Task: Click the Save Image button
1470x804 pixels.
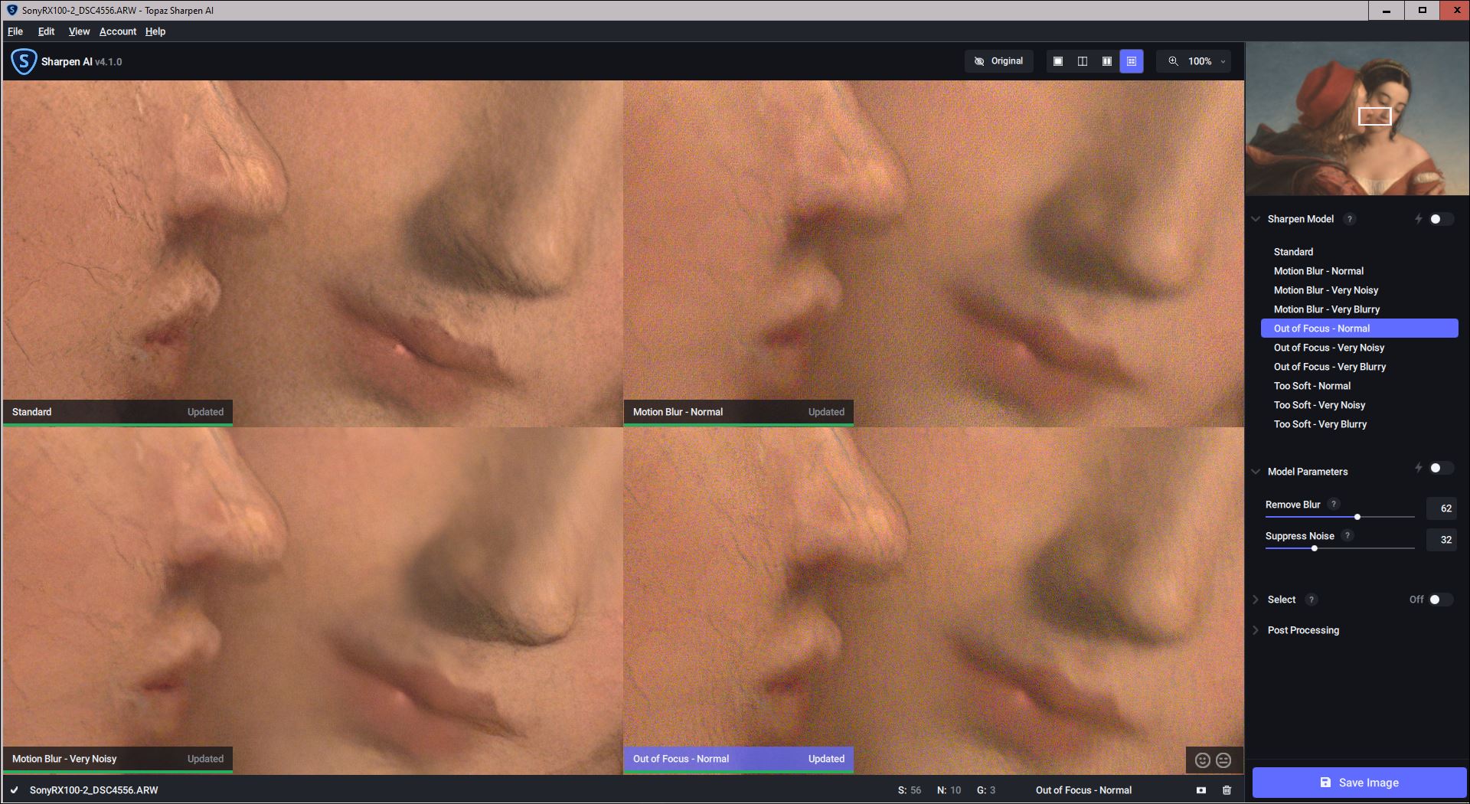Action: (x=1359, y=783)
